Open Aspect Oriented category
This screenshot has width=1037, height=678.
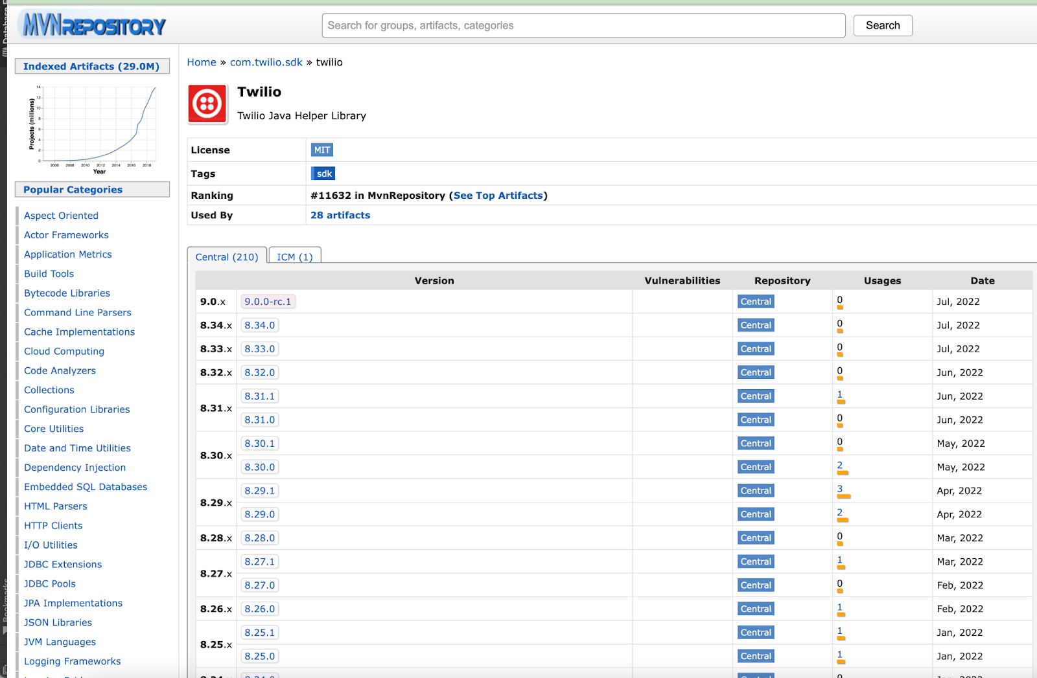[x=61, y=216]
